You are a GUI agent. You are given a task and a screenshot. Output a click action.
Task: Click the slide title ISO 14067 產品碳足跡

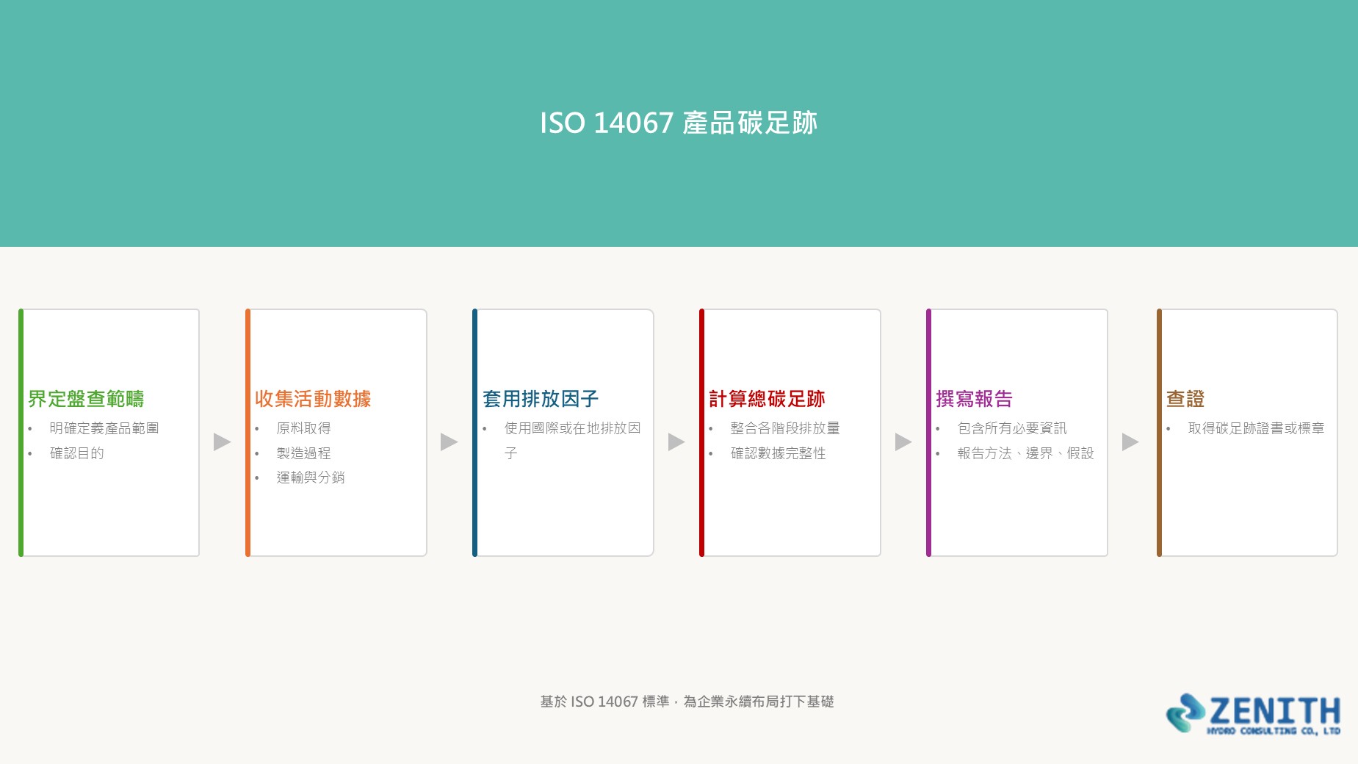(x=679, y=123)
